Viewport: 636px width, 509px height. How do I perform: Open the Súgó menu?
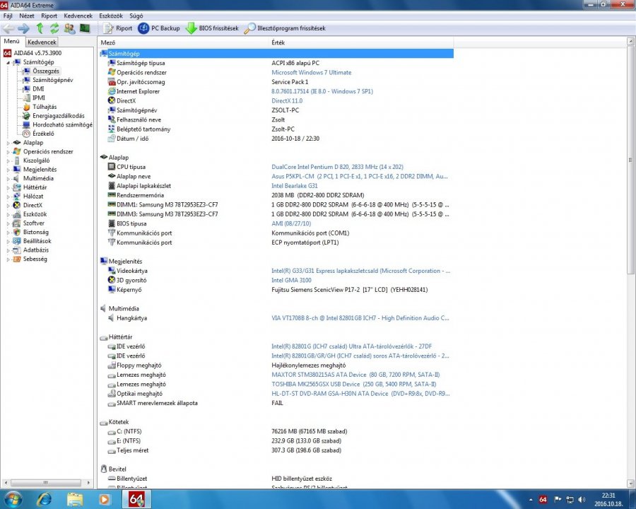136,16
